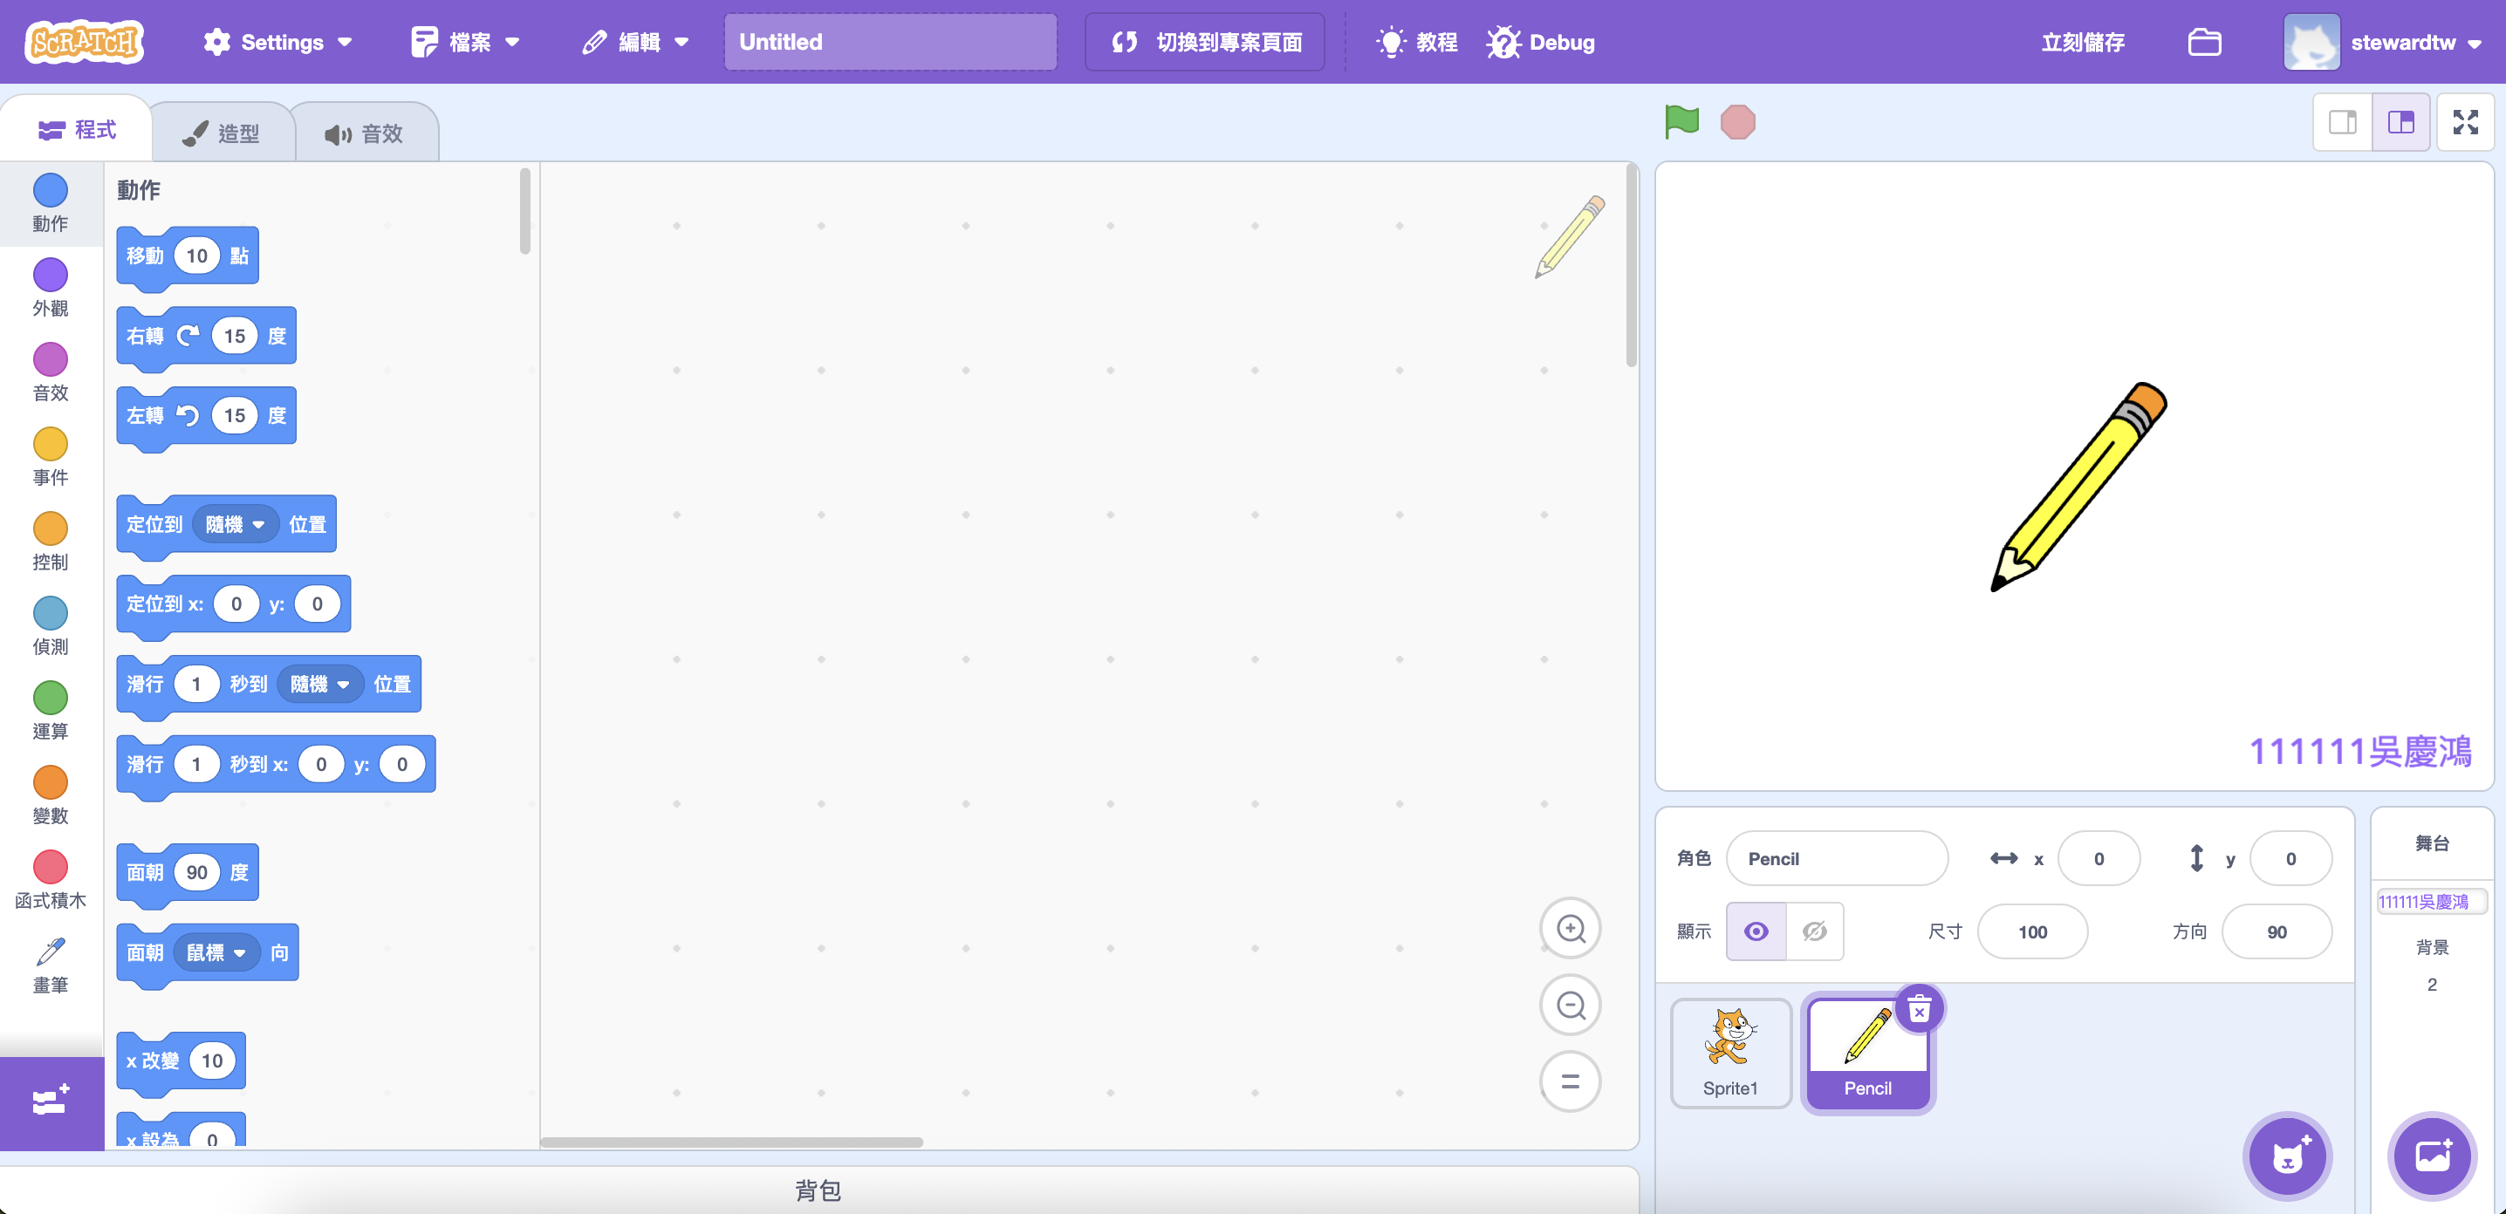Zoom out of the code workspace
This screenshot has width=2506, height=1214.
point(1569,1004)
